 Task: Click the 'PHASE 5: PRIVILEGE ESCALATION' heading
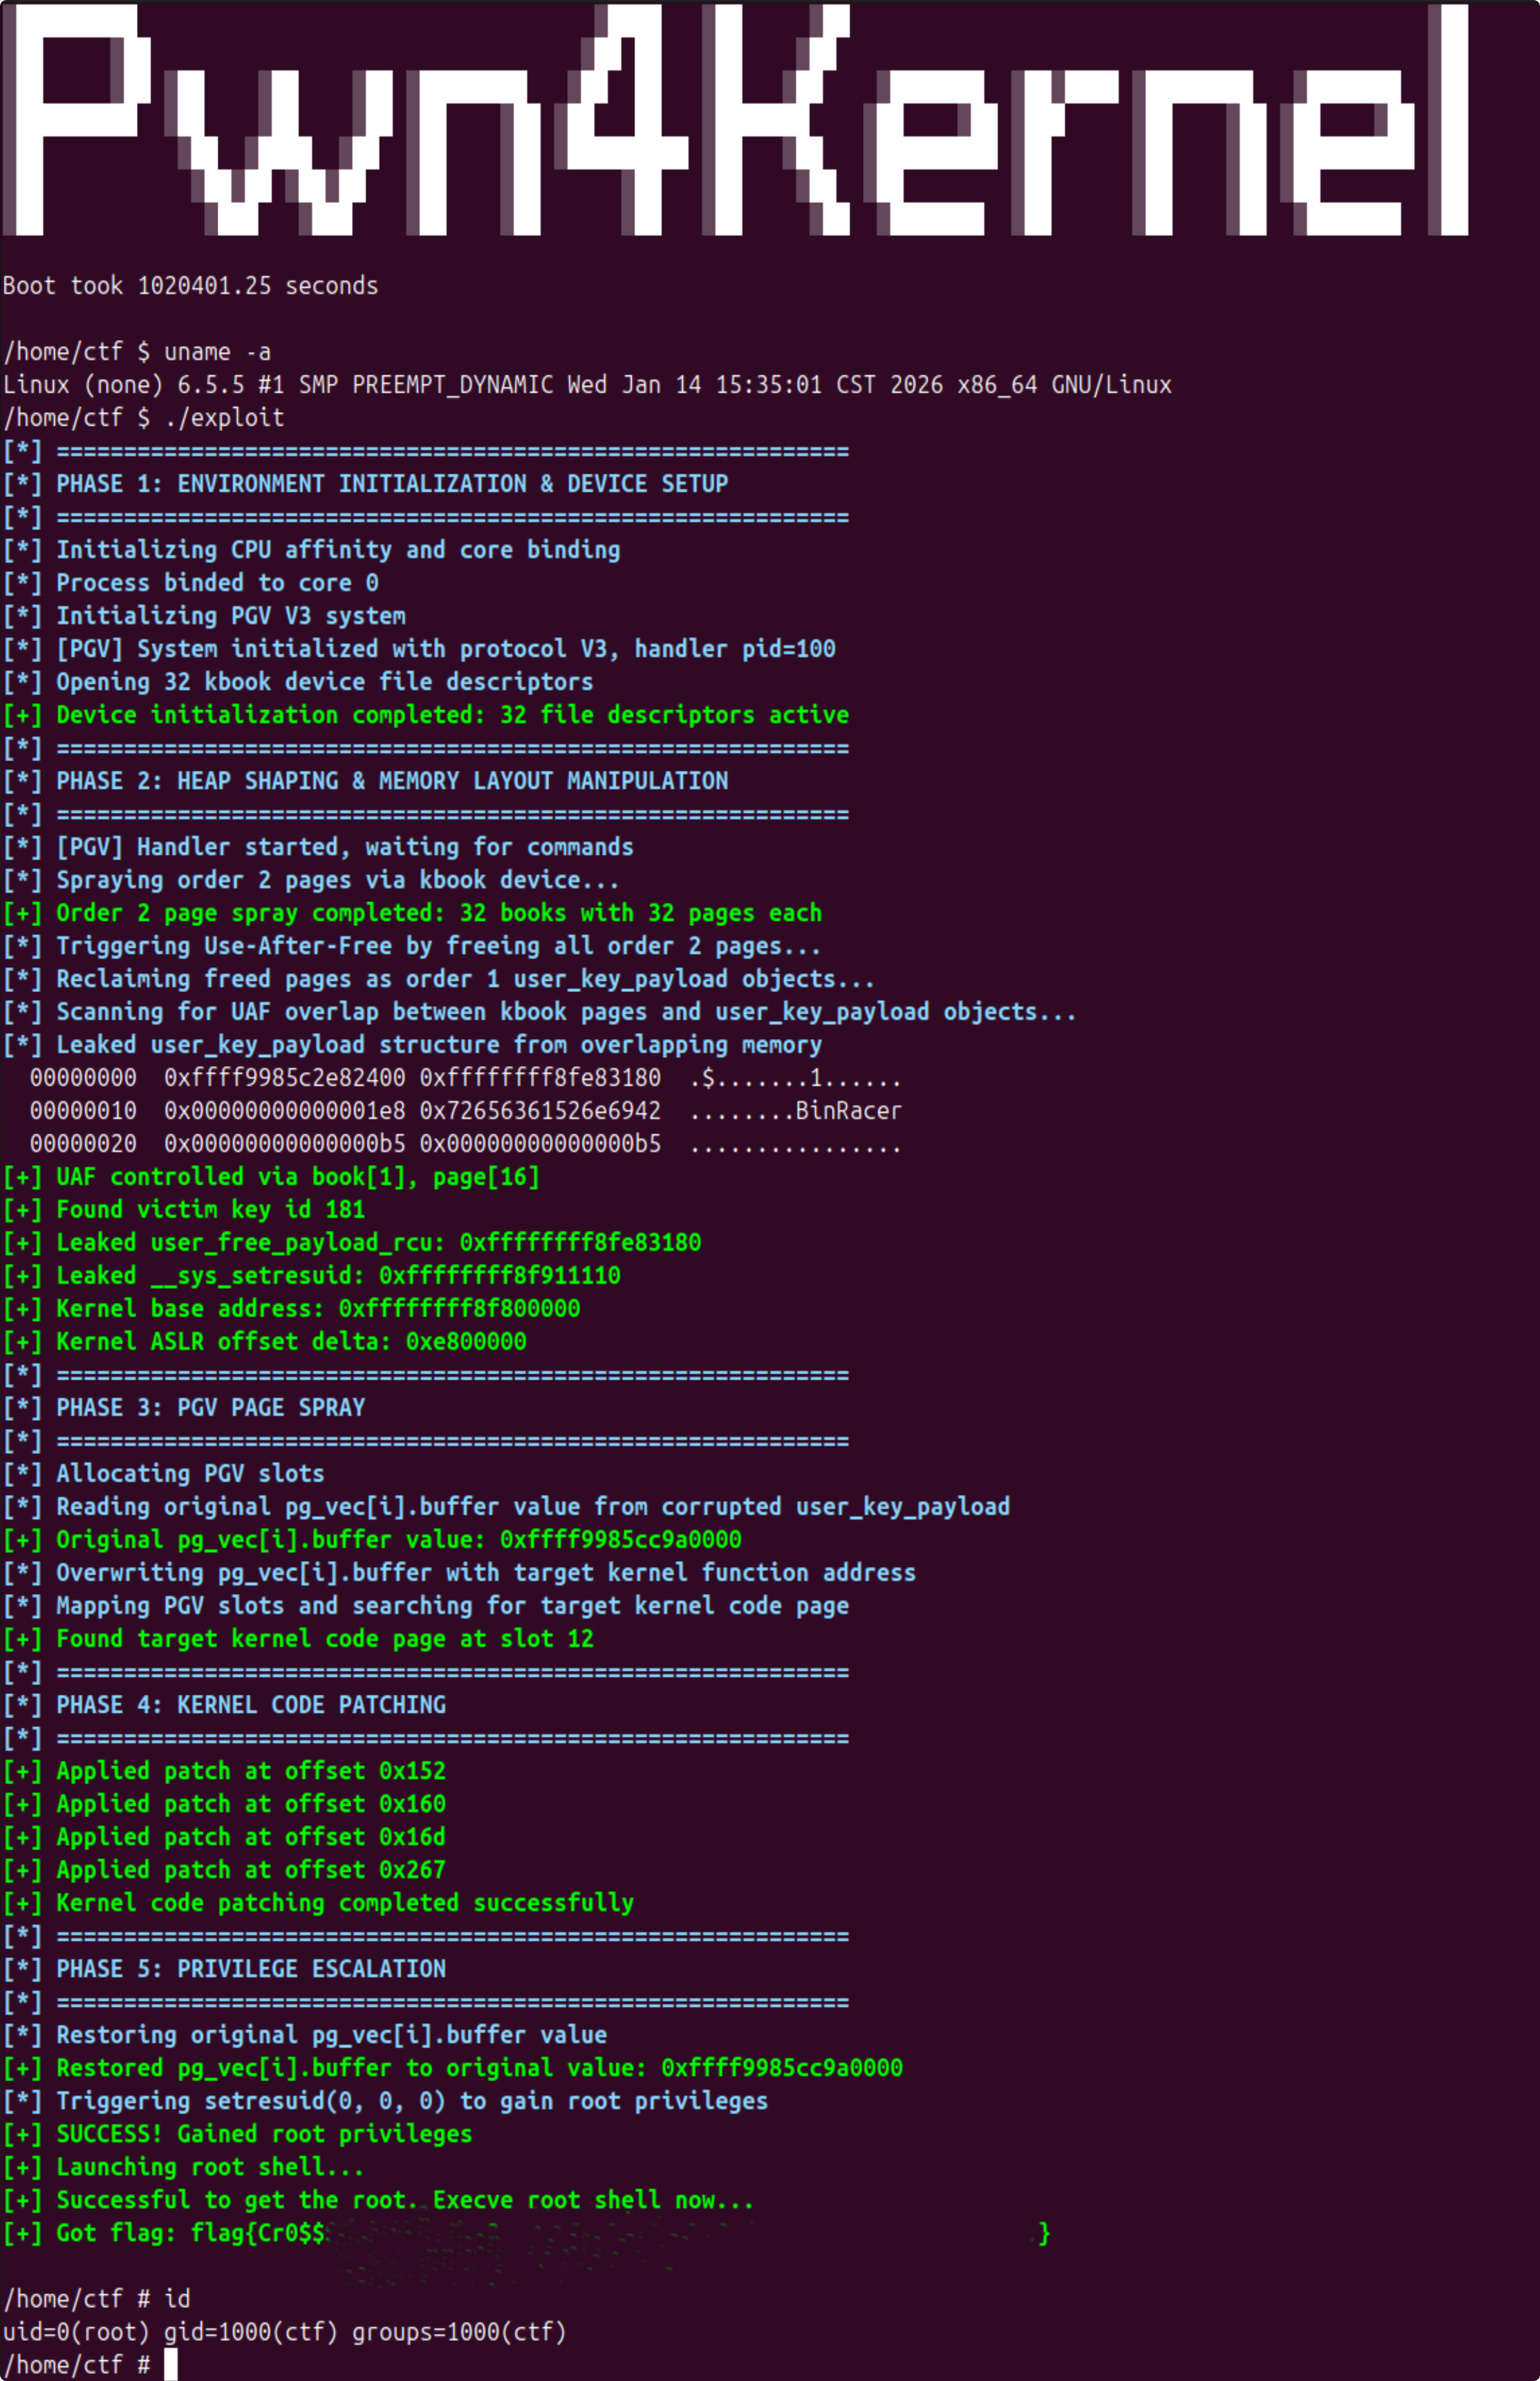(x=250, y=1969)
